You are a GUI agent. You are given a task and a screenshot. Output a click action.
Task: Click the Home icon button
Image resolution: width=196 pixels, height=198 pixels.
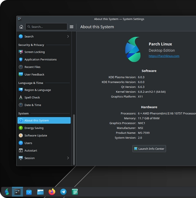(x=21, y=27)
